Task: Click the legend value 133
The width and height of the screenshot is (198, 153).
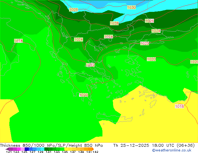Action: click(x=57, y=152)
